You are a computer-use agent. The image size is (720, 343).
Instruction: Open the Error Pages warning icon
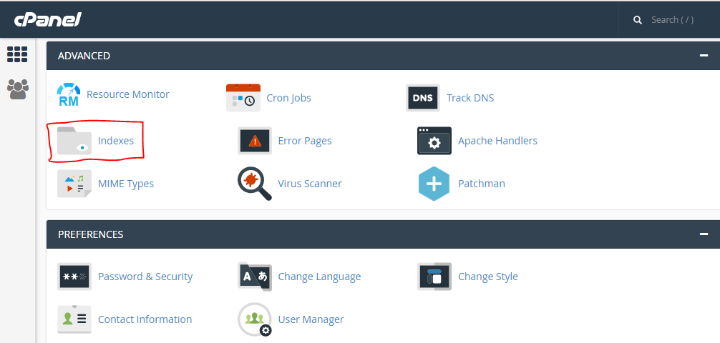click(255, 141)
